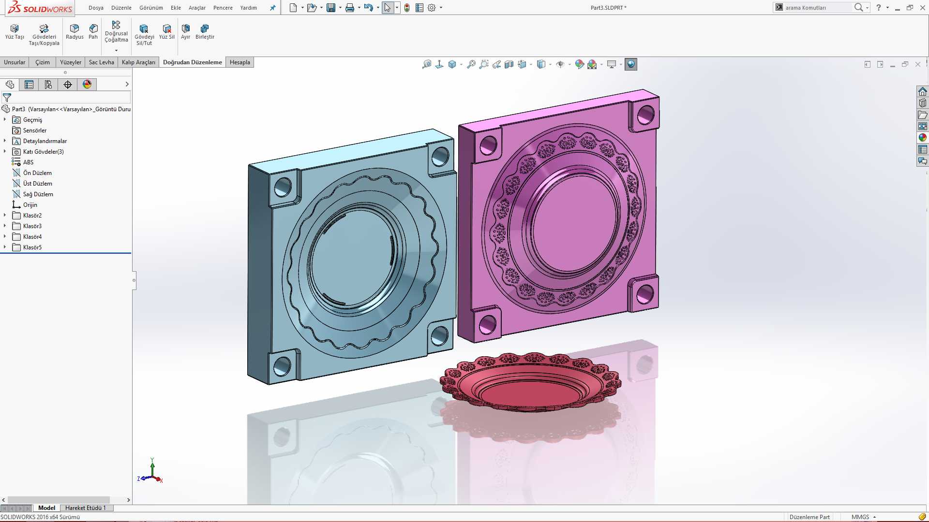This screenshot has height=522, width=929.
Task: Toggle the pin on the menu bar
Action: coord(273,8)
